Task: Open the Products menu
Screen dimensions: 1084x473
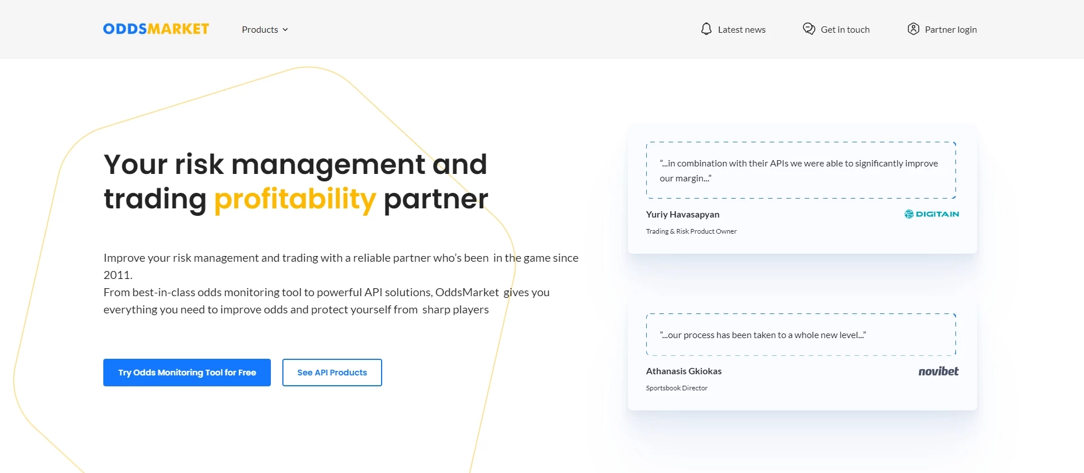Action: (x=260, y=30)
